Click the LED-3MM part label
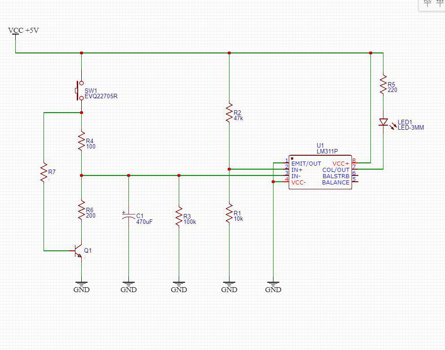This screenshot has width=445, height=350. [411, 127]
